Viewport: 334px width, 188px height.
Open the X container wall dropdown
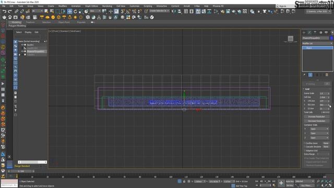[x=319, y=129]
